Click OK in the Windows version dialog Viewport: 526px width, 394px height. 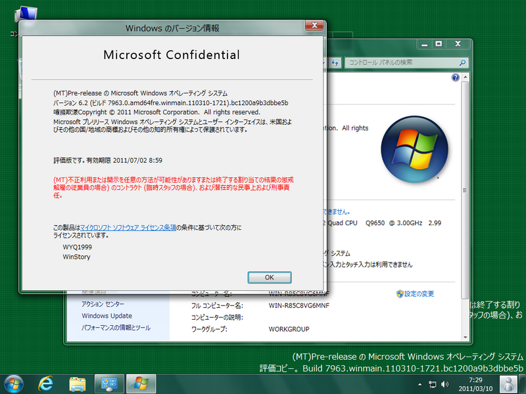point(270,277)
